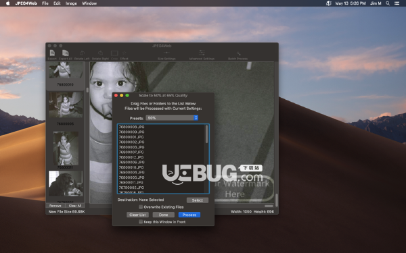Viewport: 406px width, 253px height.
Task: Click the Remove button under thumbnails
Action: point(55,206)
